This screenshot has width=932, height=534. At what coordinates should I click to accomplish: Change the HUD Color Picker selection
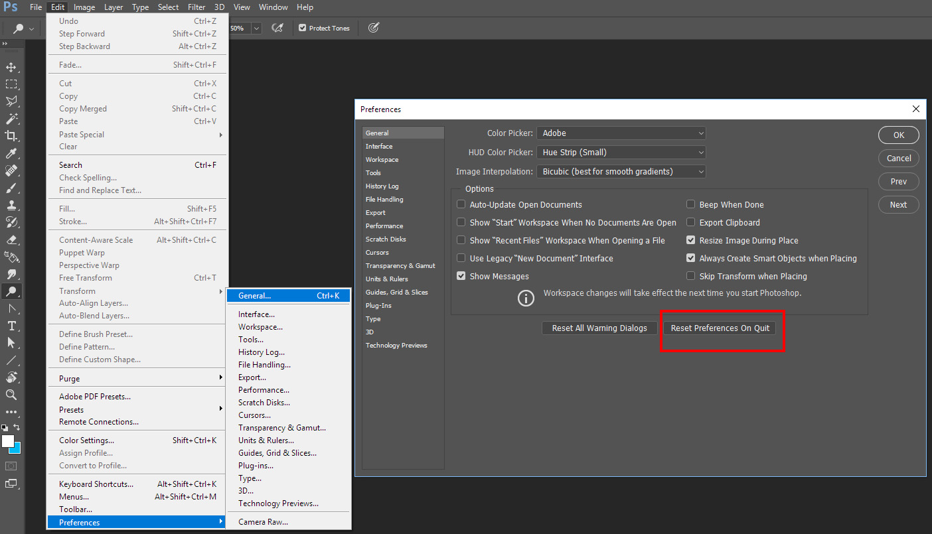pyautogui.click(x=621, y=152)
